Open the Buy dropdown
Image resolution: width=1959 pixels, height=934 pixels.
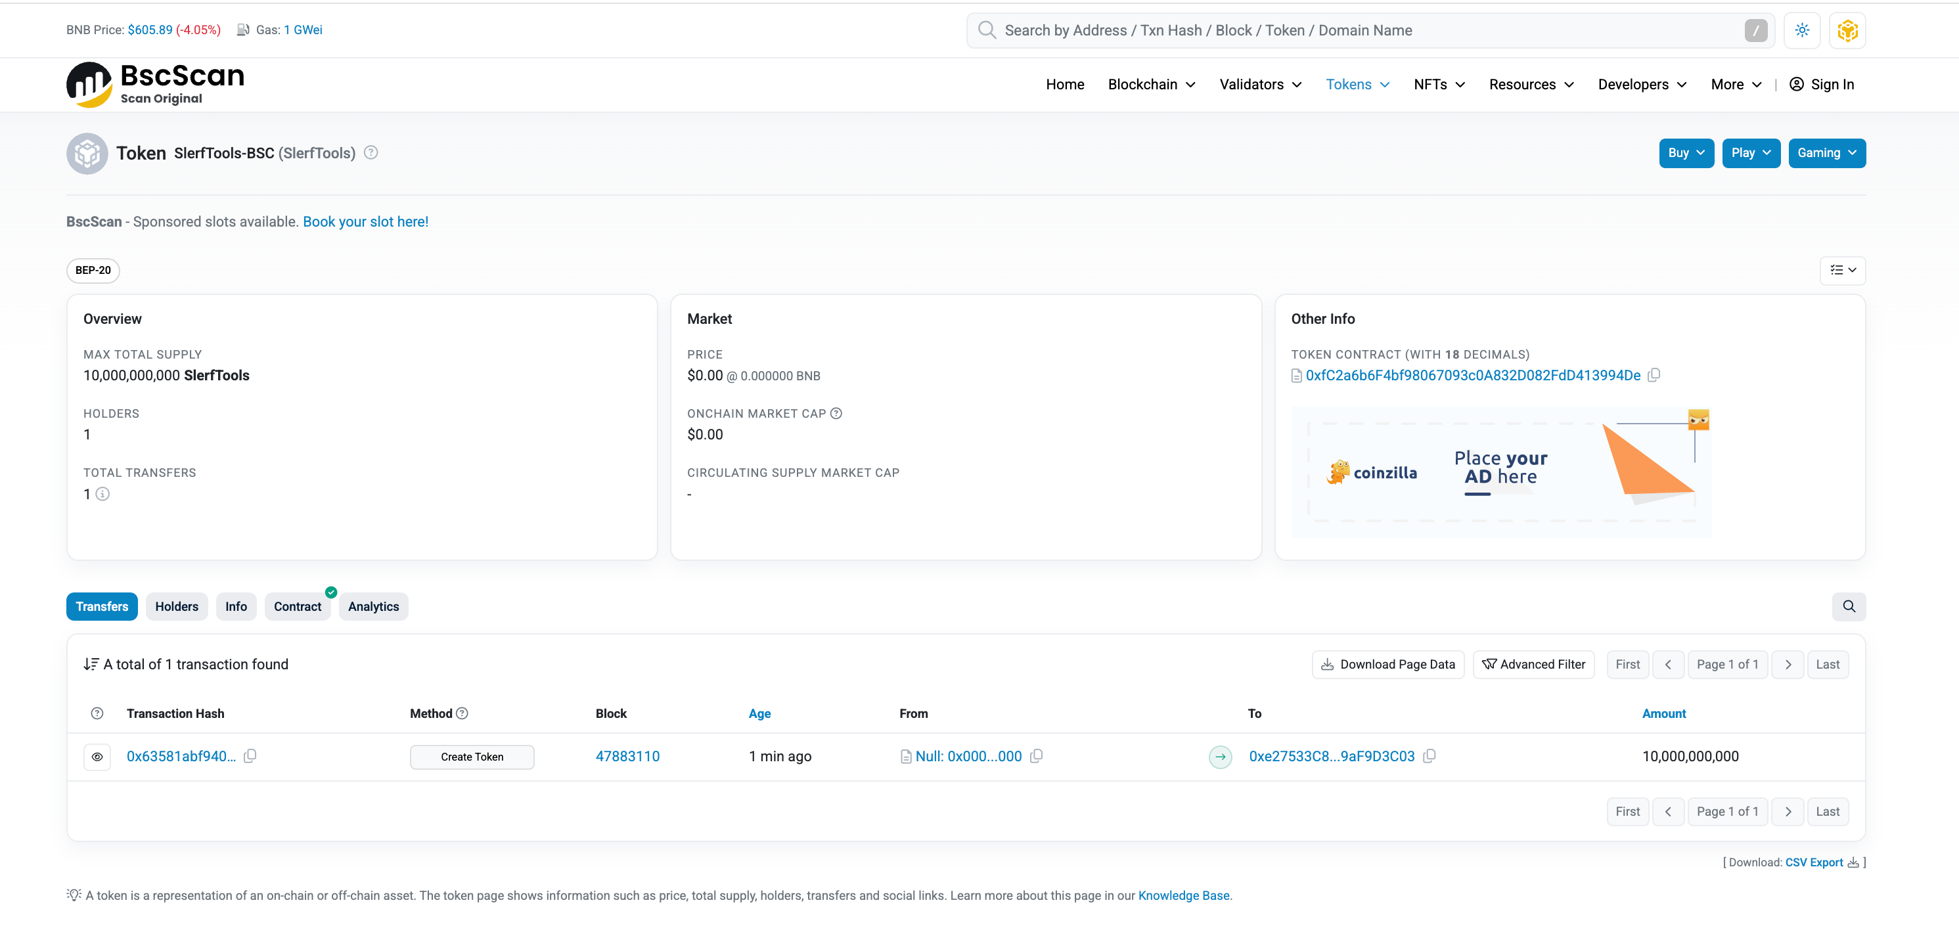coord(1686,153)
